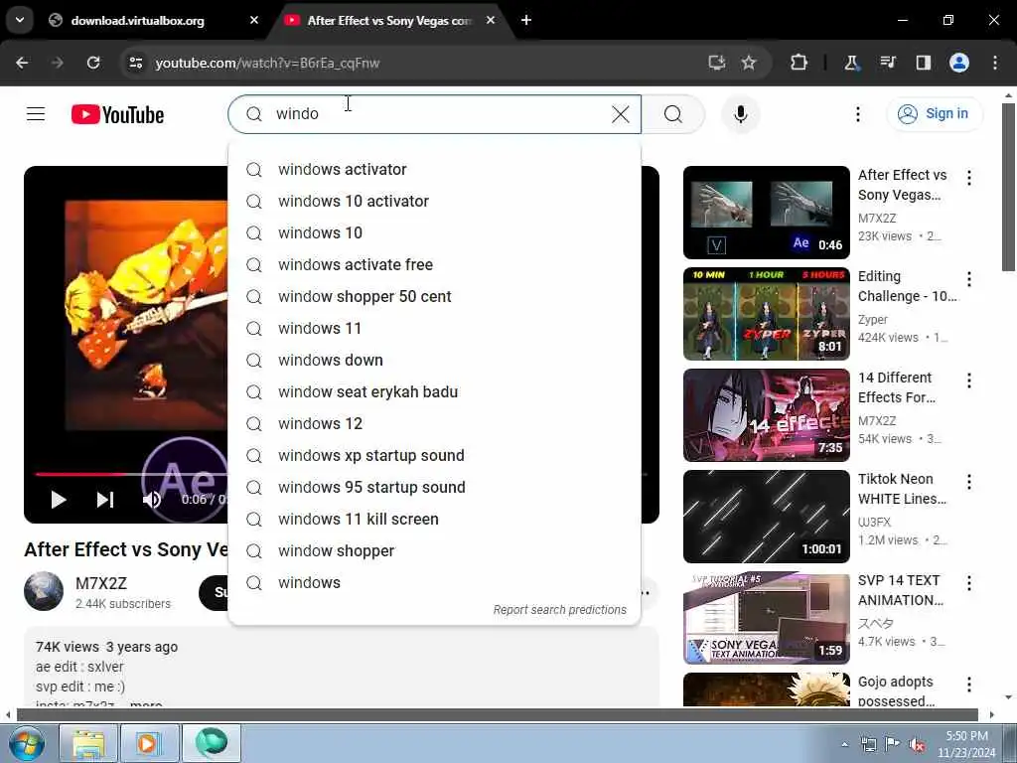The height and width of the screenshot is (763, 1017).
Task: Open Report search predictions link
Action: coord(560,610)
